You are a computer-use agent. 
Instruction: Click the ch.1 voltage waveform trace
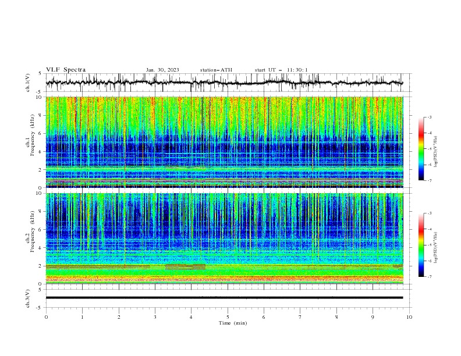point(224,83)
